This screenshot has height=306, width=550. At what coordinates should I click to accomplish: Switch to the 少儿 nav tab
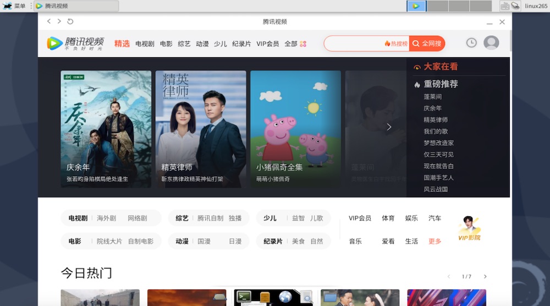coord(221,44)
